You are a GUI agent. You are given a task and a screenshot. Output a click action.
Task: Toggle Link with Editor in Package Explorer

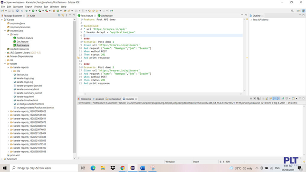tap(63, 15)
